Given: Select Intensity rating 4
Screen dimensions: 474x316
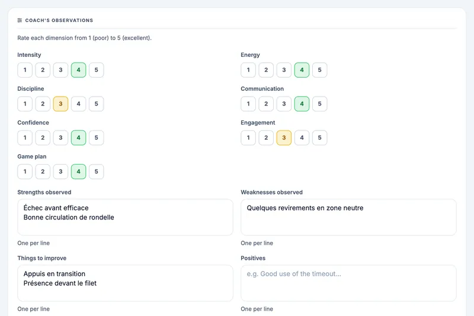Looking at the screenshot, I should point(78,70).
